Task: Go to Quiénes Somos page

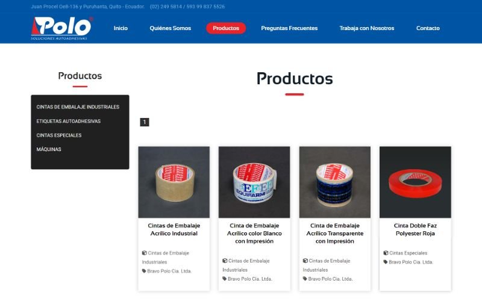Action: (171, 28)
